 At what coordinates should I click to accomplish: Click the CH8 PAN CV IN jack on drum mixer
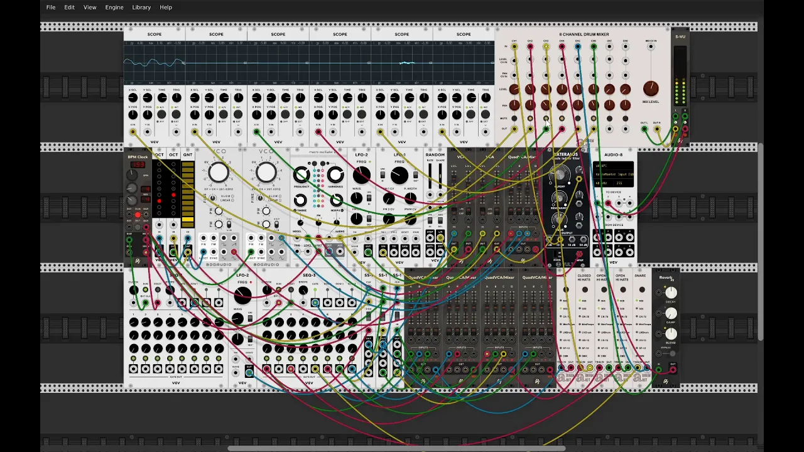(x=625, y=75)
